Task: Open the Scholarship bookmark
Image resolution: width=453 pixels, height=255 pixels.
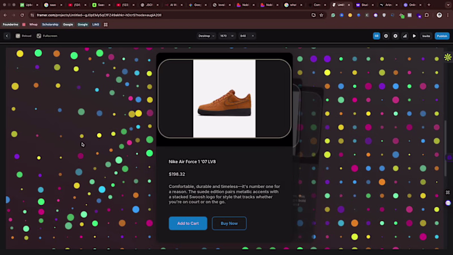Action: tap(50, 24)
